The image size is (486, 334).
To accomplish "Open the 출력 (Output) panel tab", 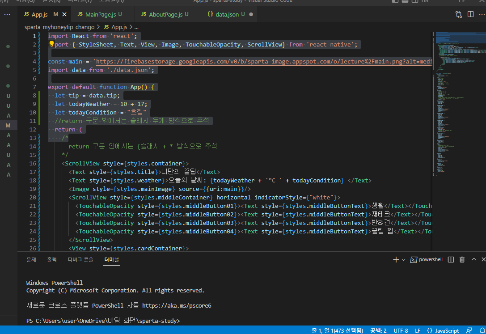I will pyautogui.click(x=52, y=260).
